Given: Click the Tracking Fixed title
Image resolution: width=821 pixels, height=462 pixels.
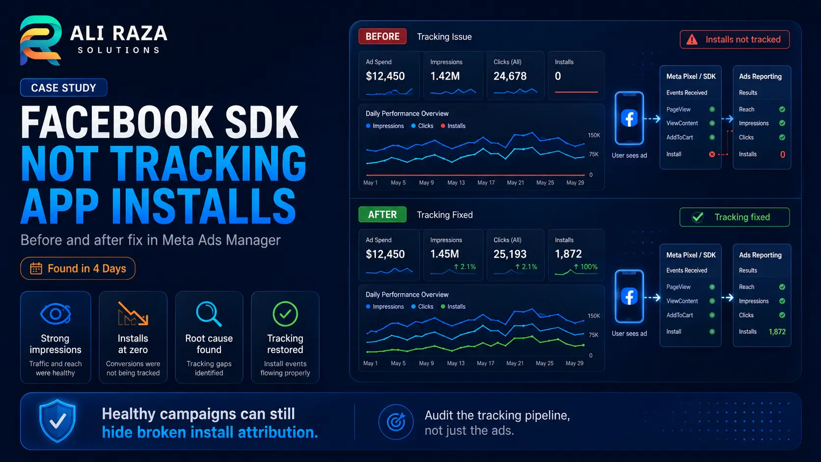Looking at the screenshot, I should coord(445,215).
